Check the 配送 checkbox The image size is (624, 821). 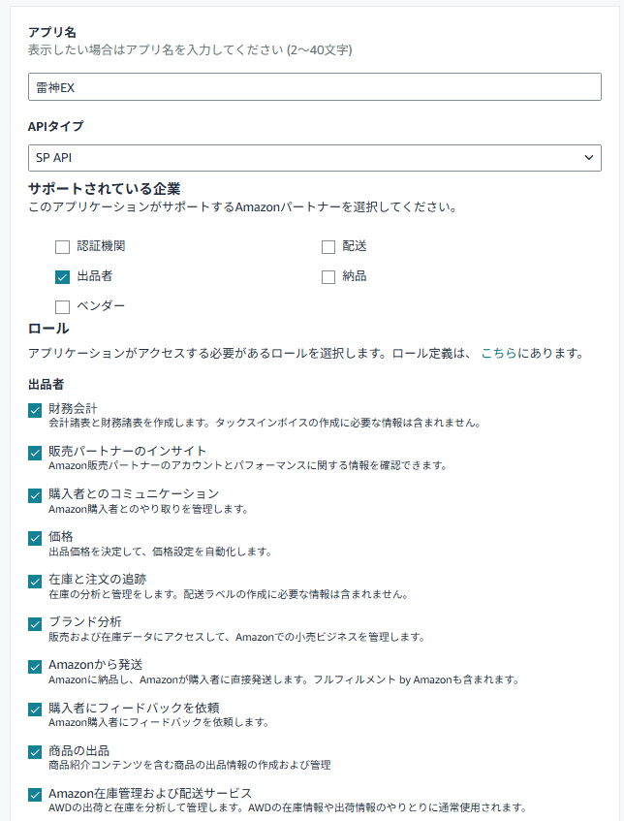click(x=328, y=246)
